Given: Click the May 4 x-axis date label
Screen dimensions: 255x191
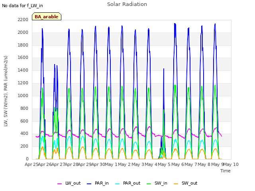Looking at the screenshot, I should [151, 164].
